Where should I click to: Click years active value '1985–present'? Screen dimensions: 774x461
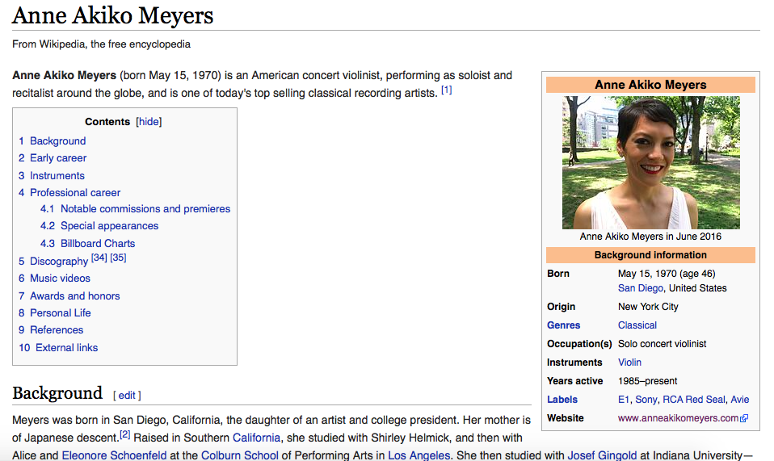[x=647, y=381]
